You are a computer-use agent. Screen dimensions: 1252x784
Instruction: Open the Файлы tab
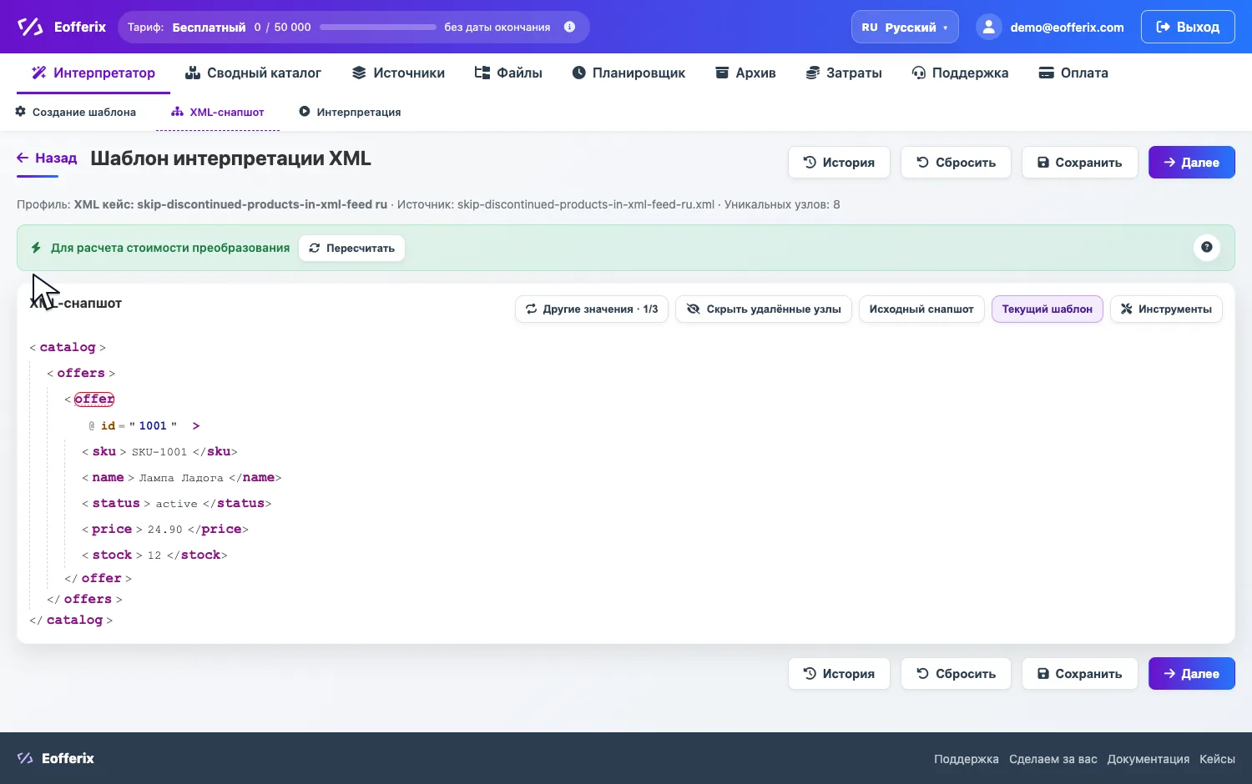coord(508,73)
